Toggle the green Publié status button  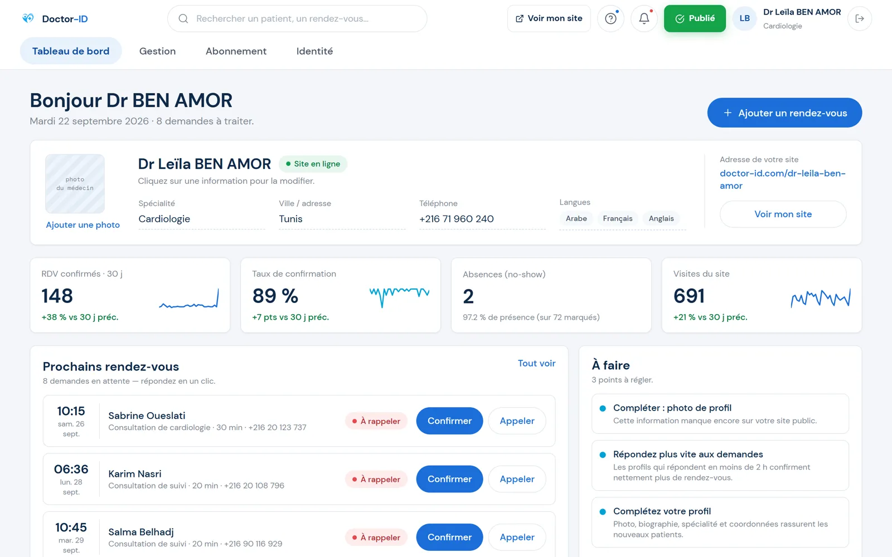click(x=695, y=18)
